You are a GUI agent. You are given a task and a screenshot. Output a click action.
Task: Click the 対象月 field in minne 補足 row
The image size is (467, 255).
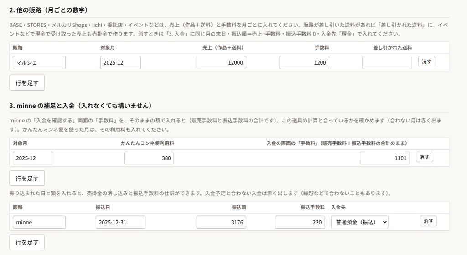[x=33, y=158]
